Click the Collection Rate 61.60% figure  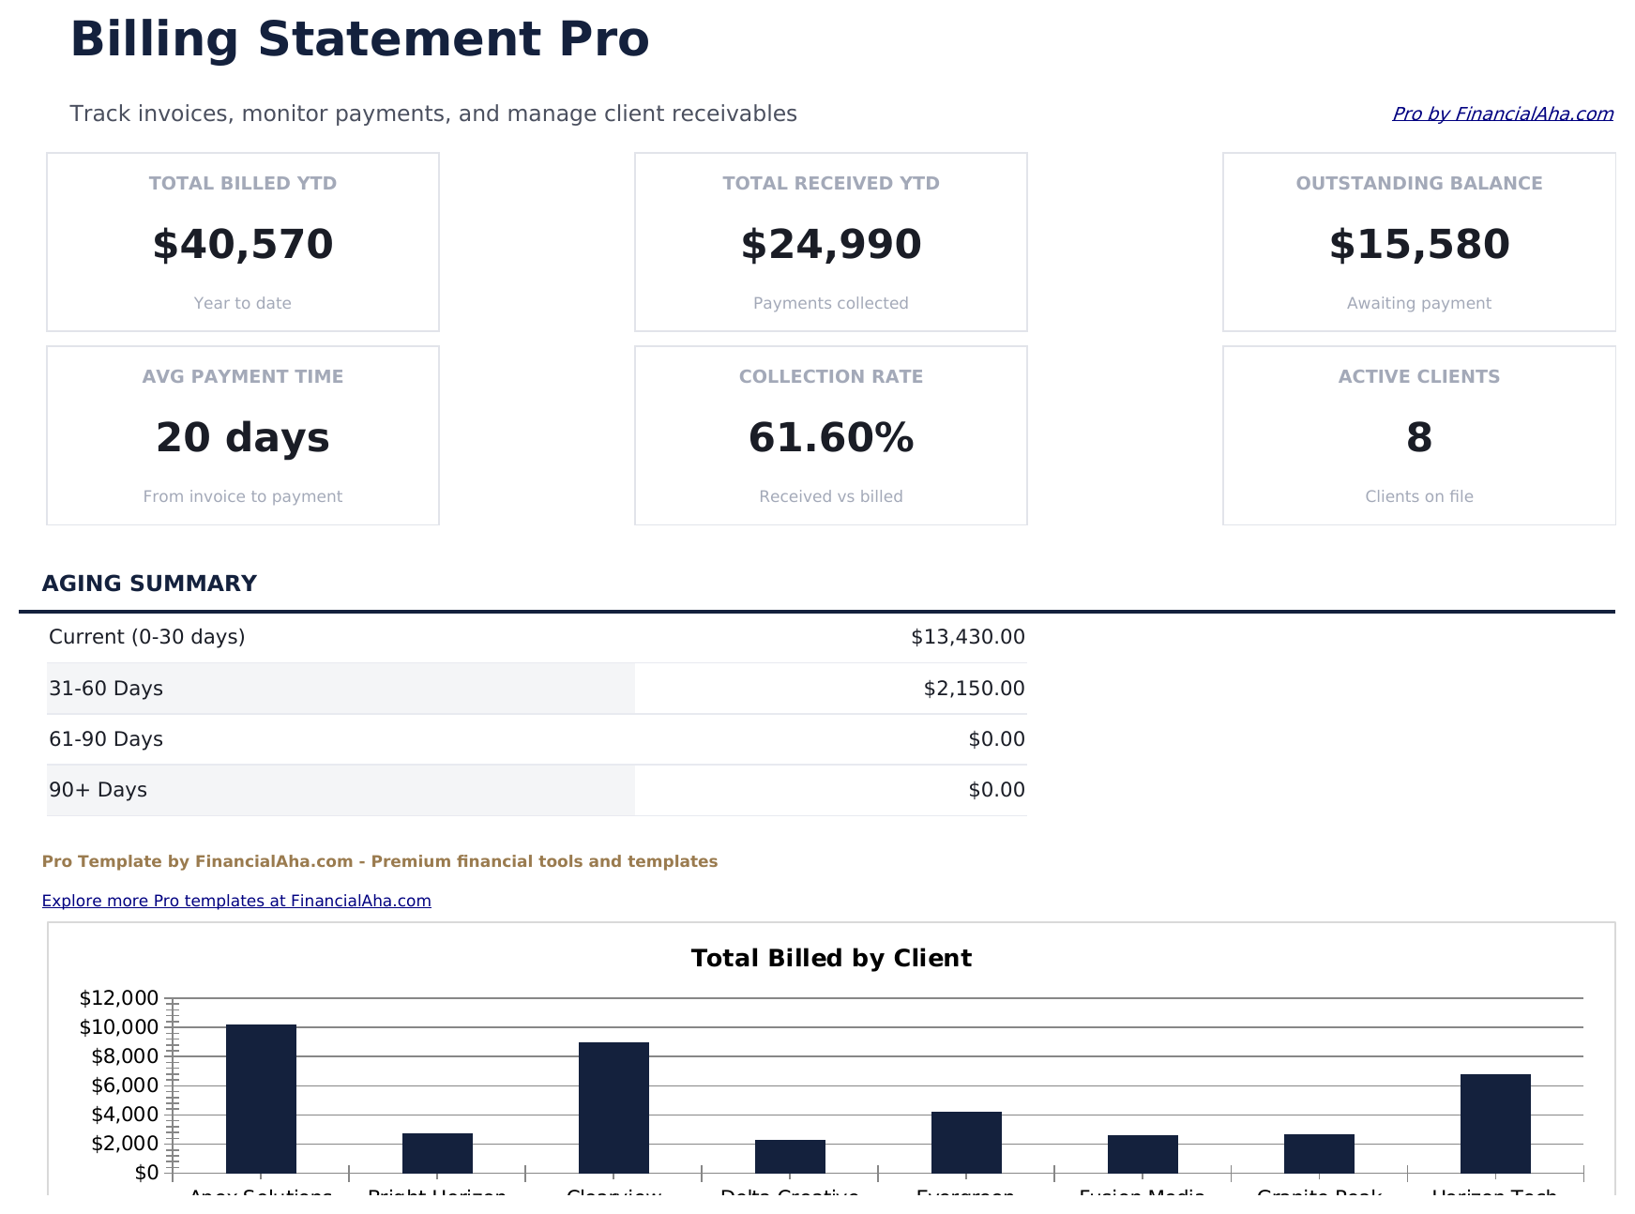tap(830, 436)
